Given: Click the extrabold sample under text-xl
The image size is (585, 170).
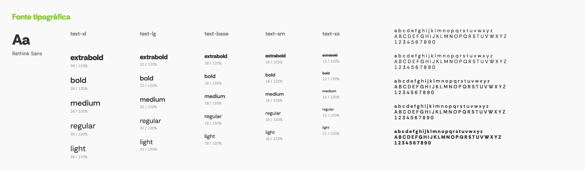Looking at the screenshot, I should click(87, 58).
